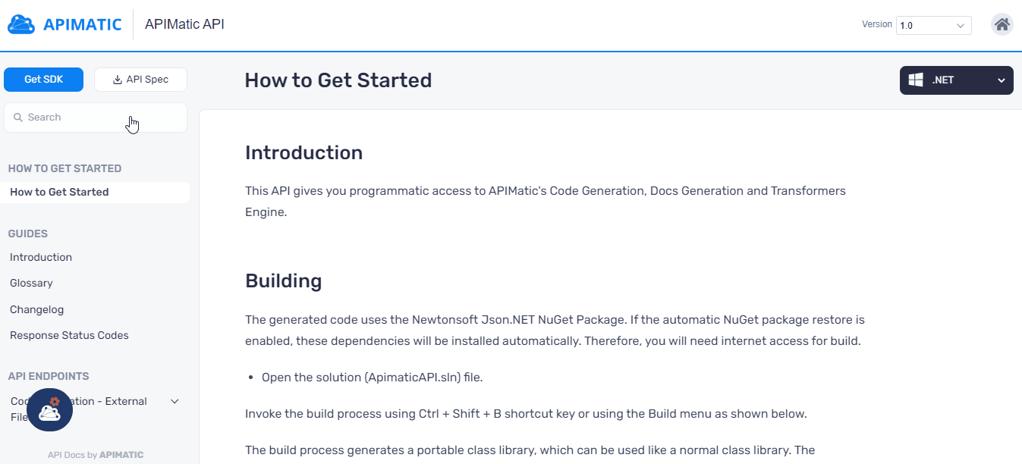Expand the .NET language selector

pos(1001,79)
